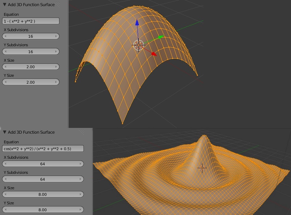291x215 pixels.
Task: Collapse the top Add 3D Function Surface panel
Action: [x=5, y=5]
